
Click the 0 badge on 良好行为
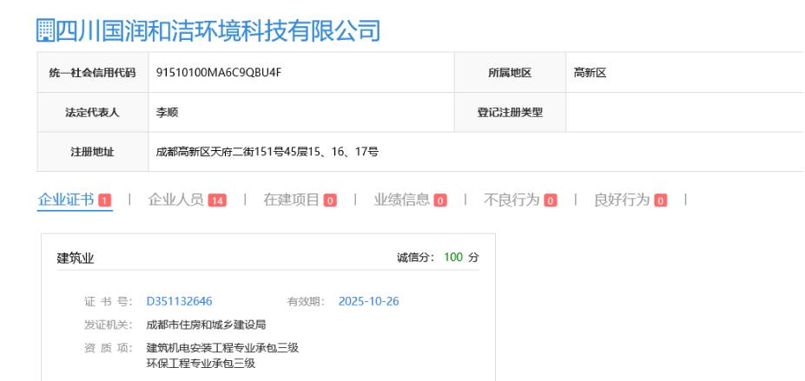coord(660,200)
